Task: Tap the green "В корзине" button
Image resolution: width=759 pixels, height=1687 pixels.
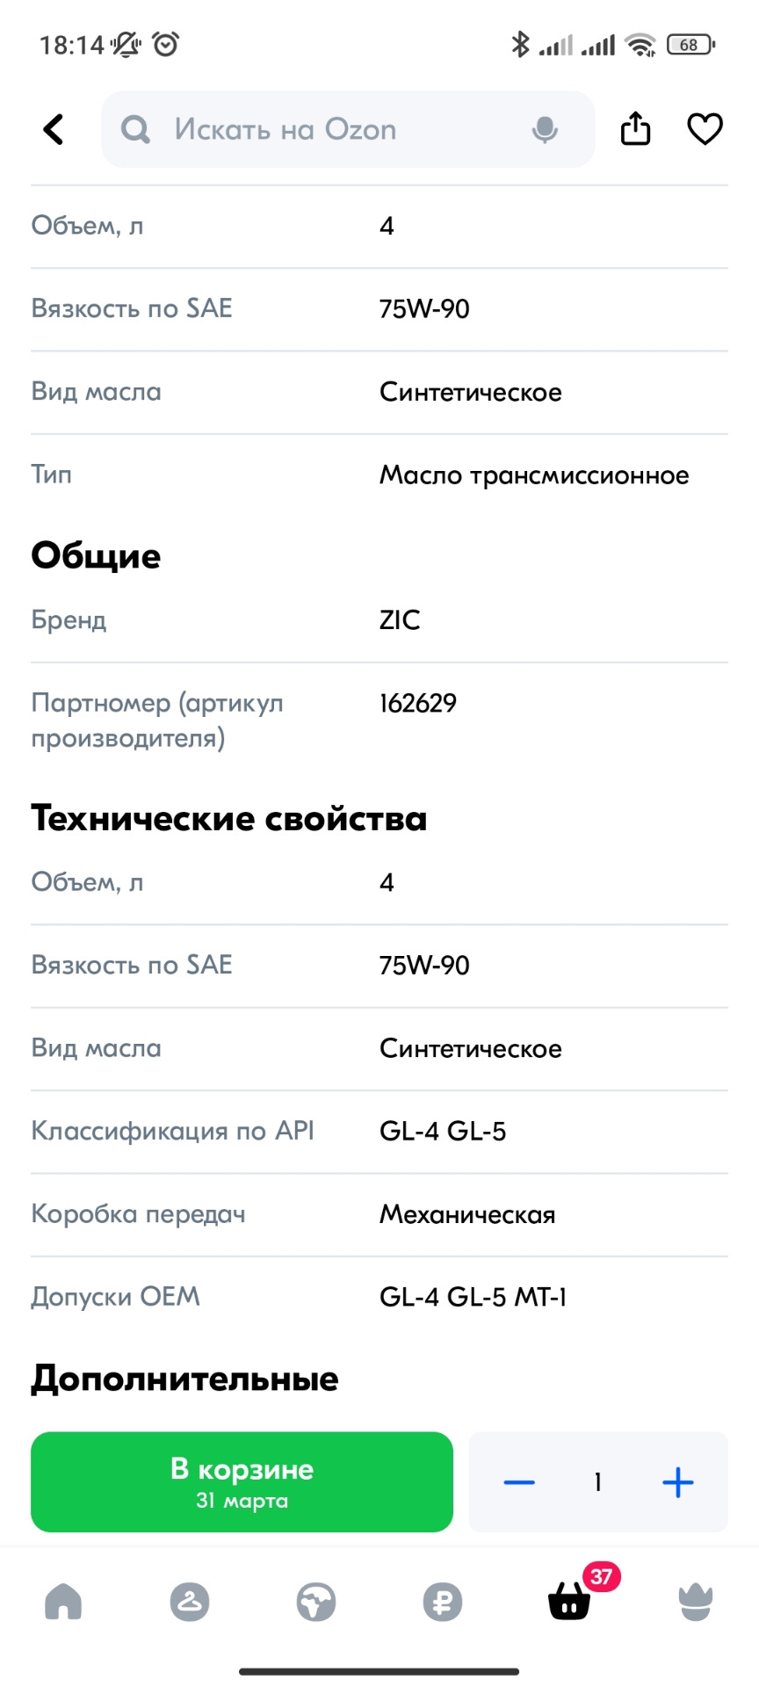Action: pyautogui.click(x=242, y=1482)
